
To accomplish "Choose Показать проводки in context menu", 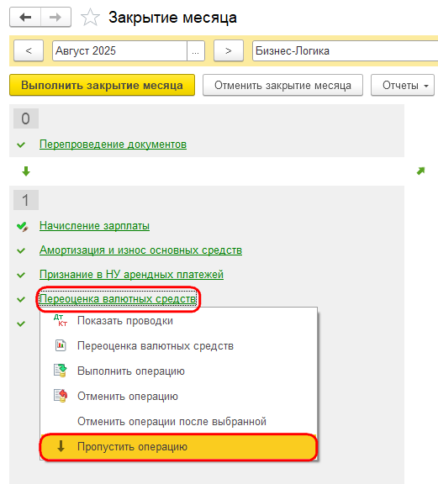I will (x=178, y=321).
